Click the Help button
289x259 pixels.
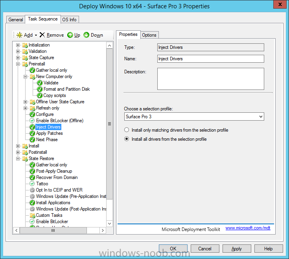coord(269,248)
